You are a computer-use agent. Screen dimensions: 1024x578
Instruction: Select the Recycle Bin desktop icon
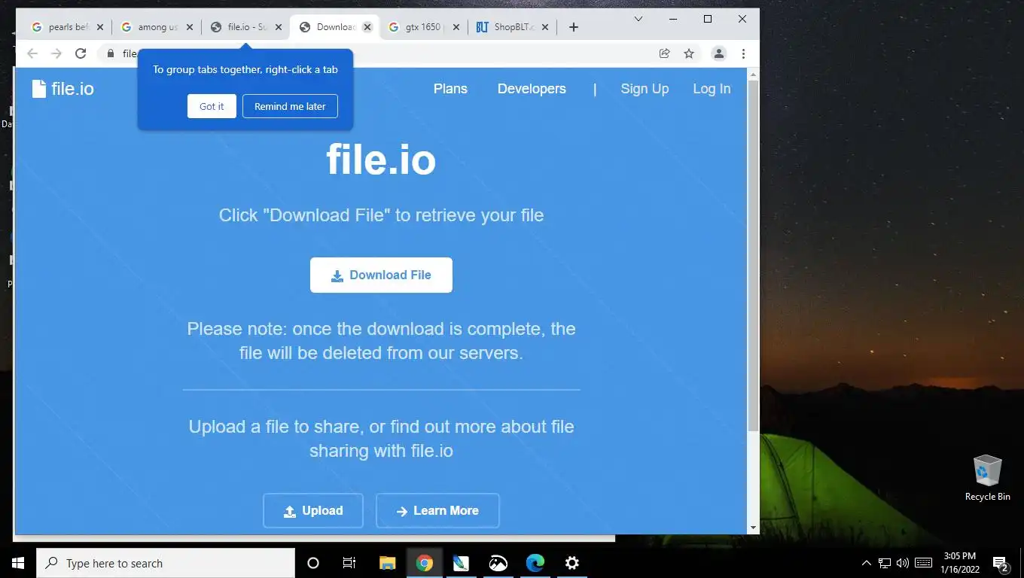point(987,477)
